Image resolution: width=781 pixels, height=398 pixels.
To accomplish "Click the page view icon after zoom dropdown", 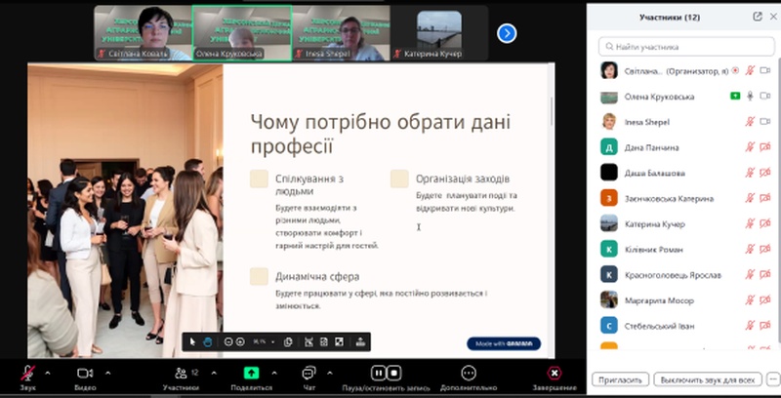I will click(x=287, y=341).
